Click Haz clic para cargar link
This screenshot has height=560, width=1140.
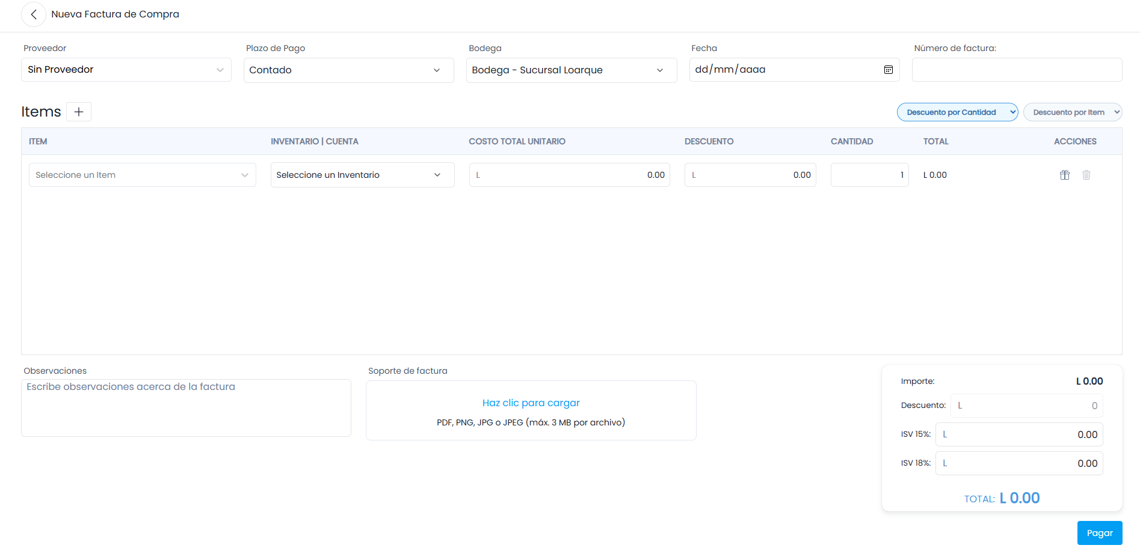click(x=531, y=403)
